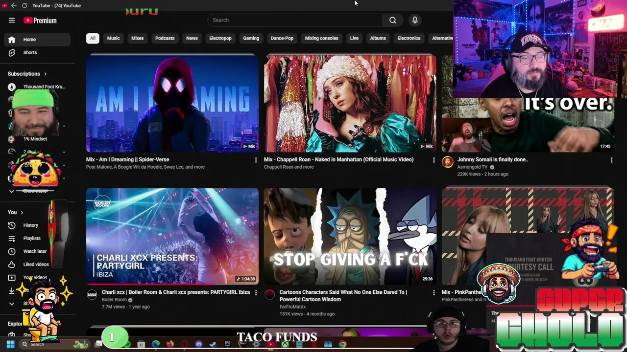
Task: Reload the page with refresh icon
Action: (24, 5)
